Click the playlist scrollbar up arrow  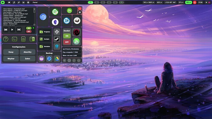[x=34, y=9]
